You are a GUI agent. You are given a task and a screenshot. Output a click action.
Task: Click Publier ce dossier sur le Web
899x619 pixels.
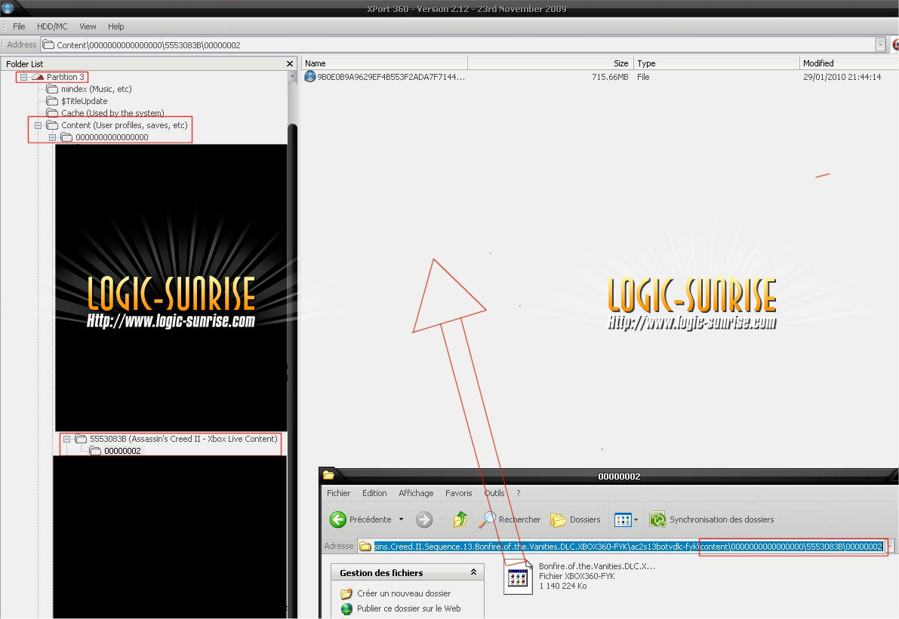click(409, 608)
